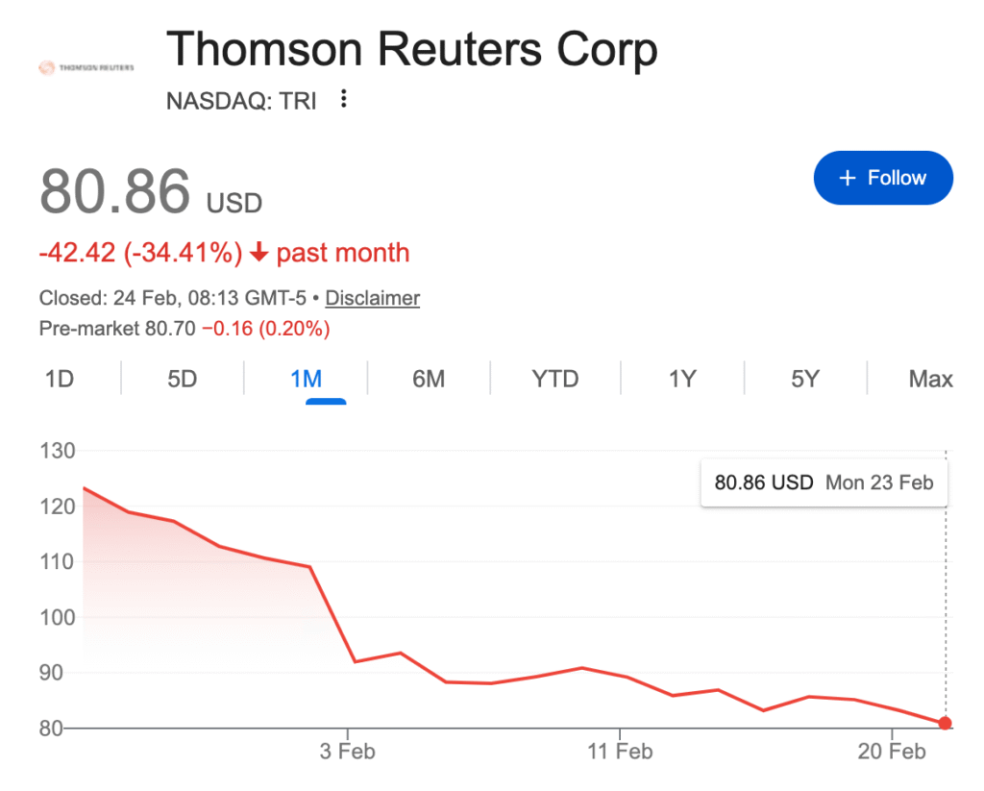
Task: Click the 80.86 USD price tooltip
Action: click(x=824, y=482)
